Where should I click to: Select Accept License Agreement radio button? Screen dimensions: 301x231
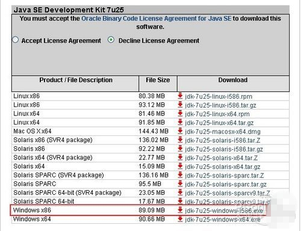click(16, 40)
